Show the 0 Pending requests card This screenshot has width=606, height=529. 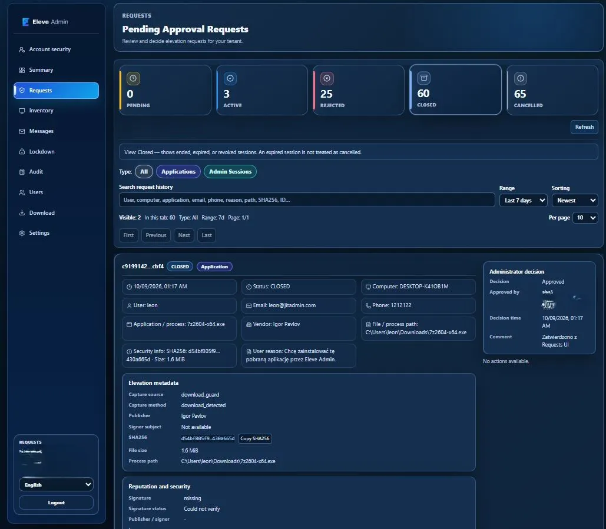(165, 90)
